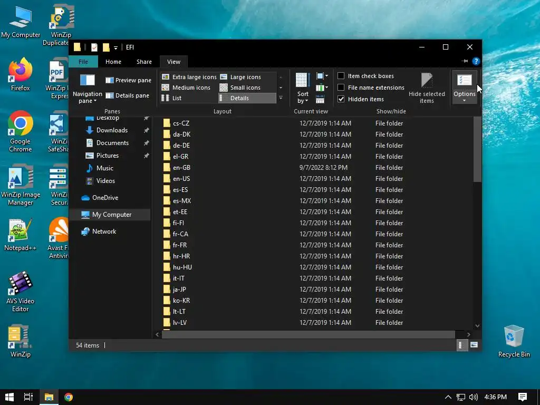Open Downloads in navigation pane
The width and height of the screenshot is (540, 405).
(112, 130)
